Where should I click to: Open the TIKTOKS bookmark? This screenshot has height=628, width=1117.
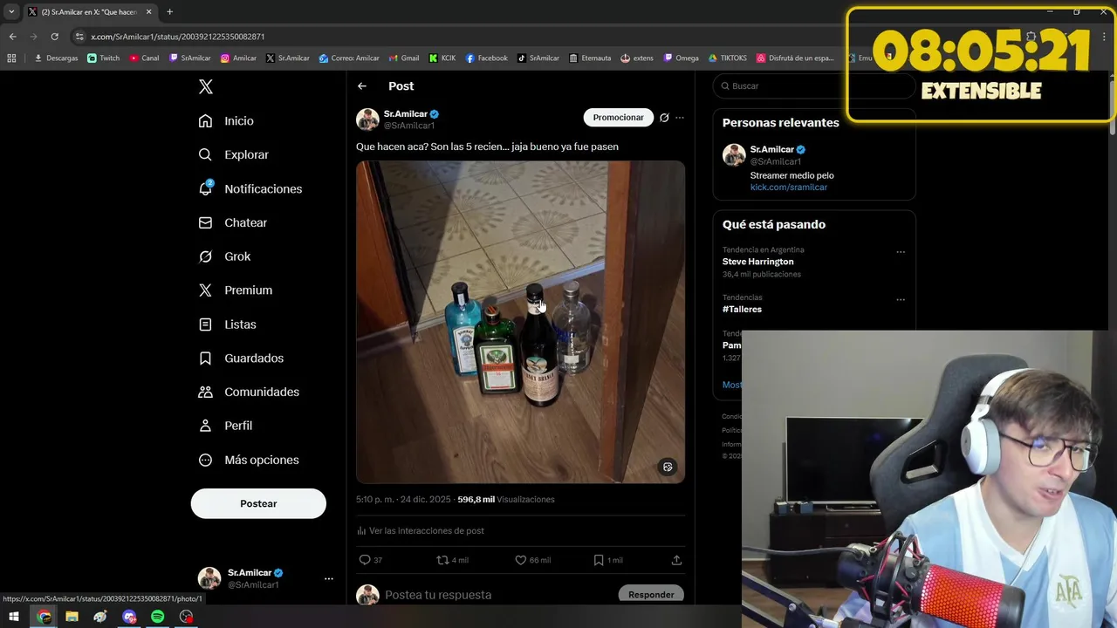pyautogui.click(x=727, y=58)
